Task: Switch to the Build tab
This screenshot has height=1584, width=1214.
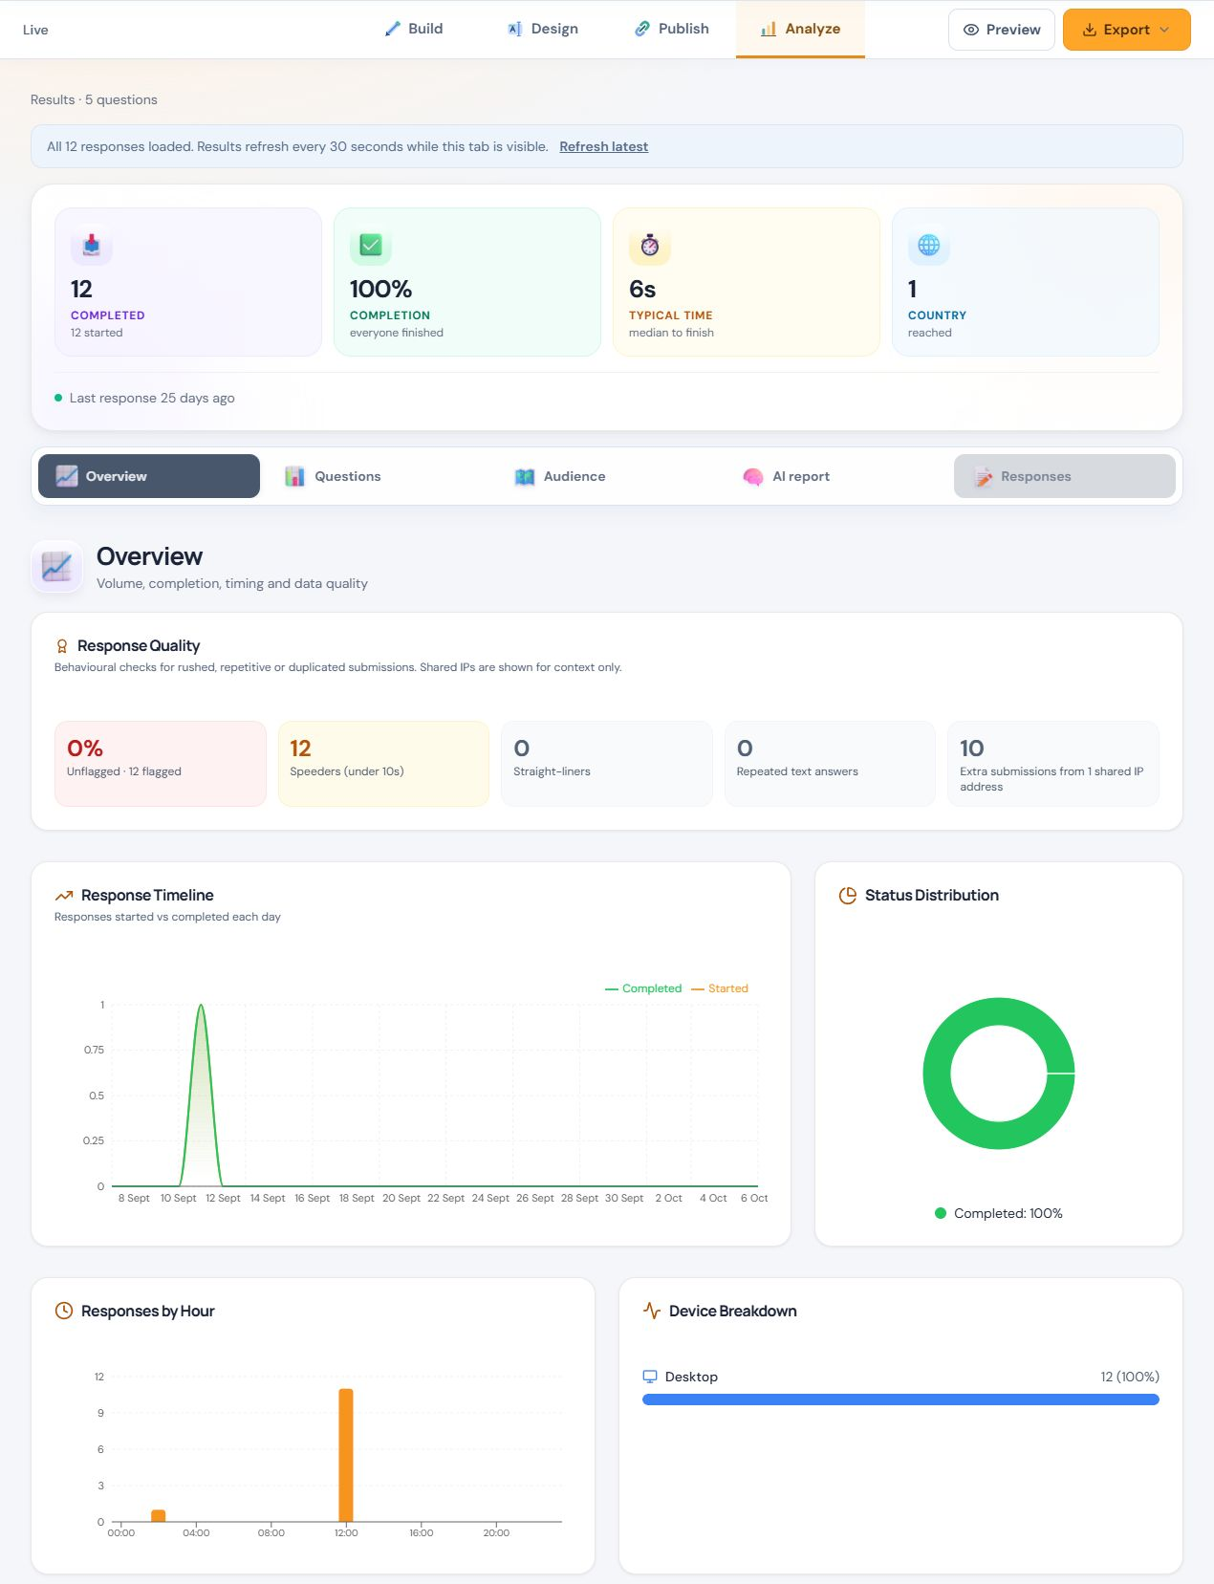Action: tap(414, 29)
